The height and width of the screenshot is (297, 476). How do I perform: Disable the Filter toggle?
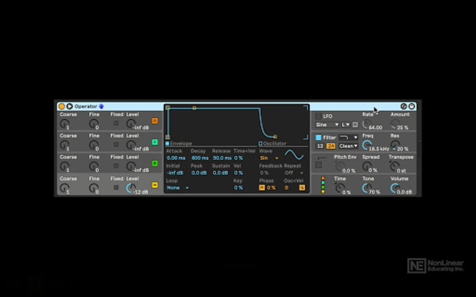click(318, 137)
